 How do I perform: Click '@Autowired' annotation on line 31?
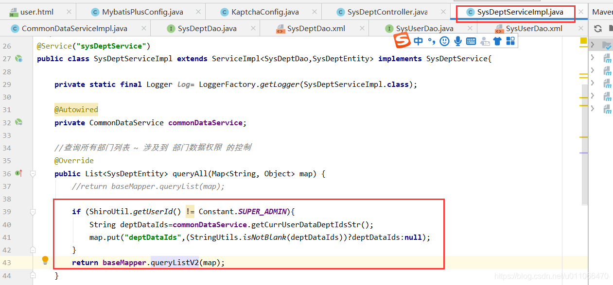pyautogui.click(x=76, y=110)
